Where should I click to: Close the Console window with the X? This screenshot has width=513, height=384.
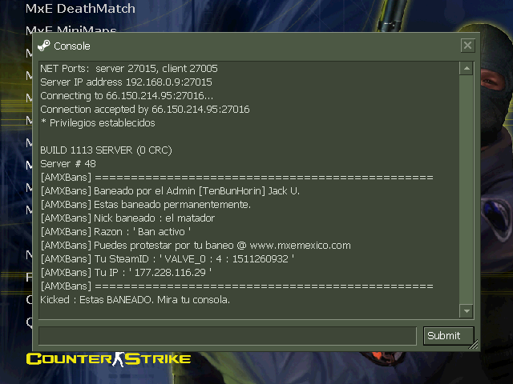(x=467, y=45)
